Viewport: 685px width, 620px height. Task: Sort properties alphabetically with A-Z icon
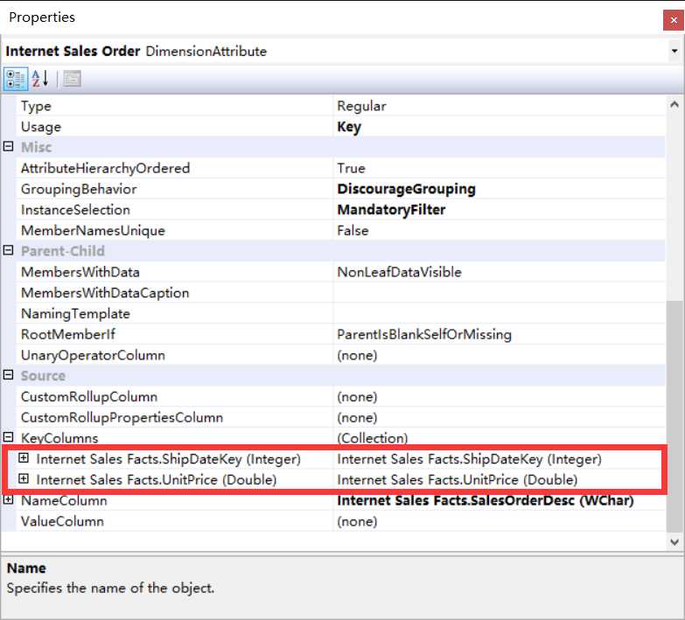coord(40,79)
